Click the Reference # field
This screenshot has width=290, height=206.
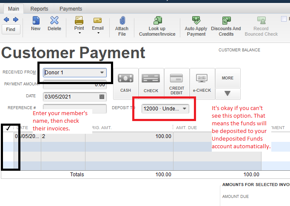[75, 109]
